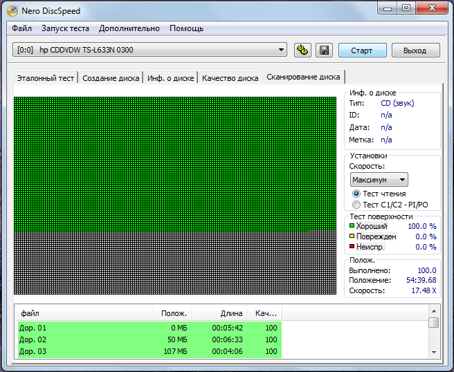Click the Выход button
The image size is (454, 372).
pyautogui.click(x=415, y=50)
